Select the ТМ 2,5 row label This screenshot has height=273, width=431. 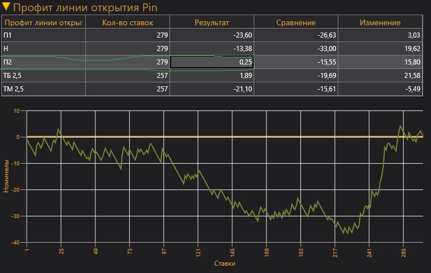(12, 89)
